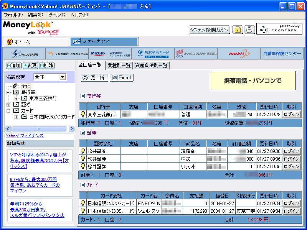Open the 自動車保険センター banner
Image resolution: width=307 pixels, height=230 pixels.
[x=282, y=54]
